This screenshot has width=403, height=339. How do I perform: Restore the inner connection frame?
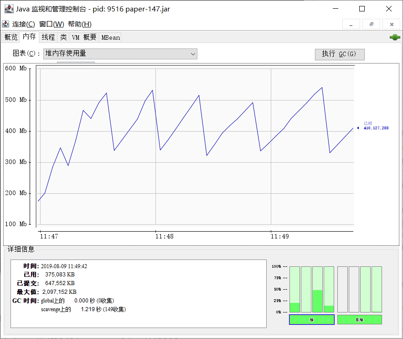(x=371, y=24)
